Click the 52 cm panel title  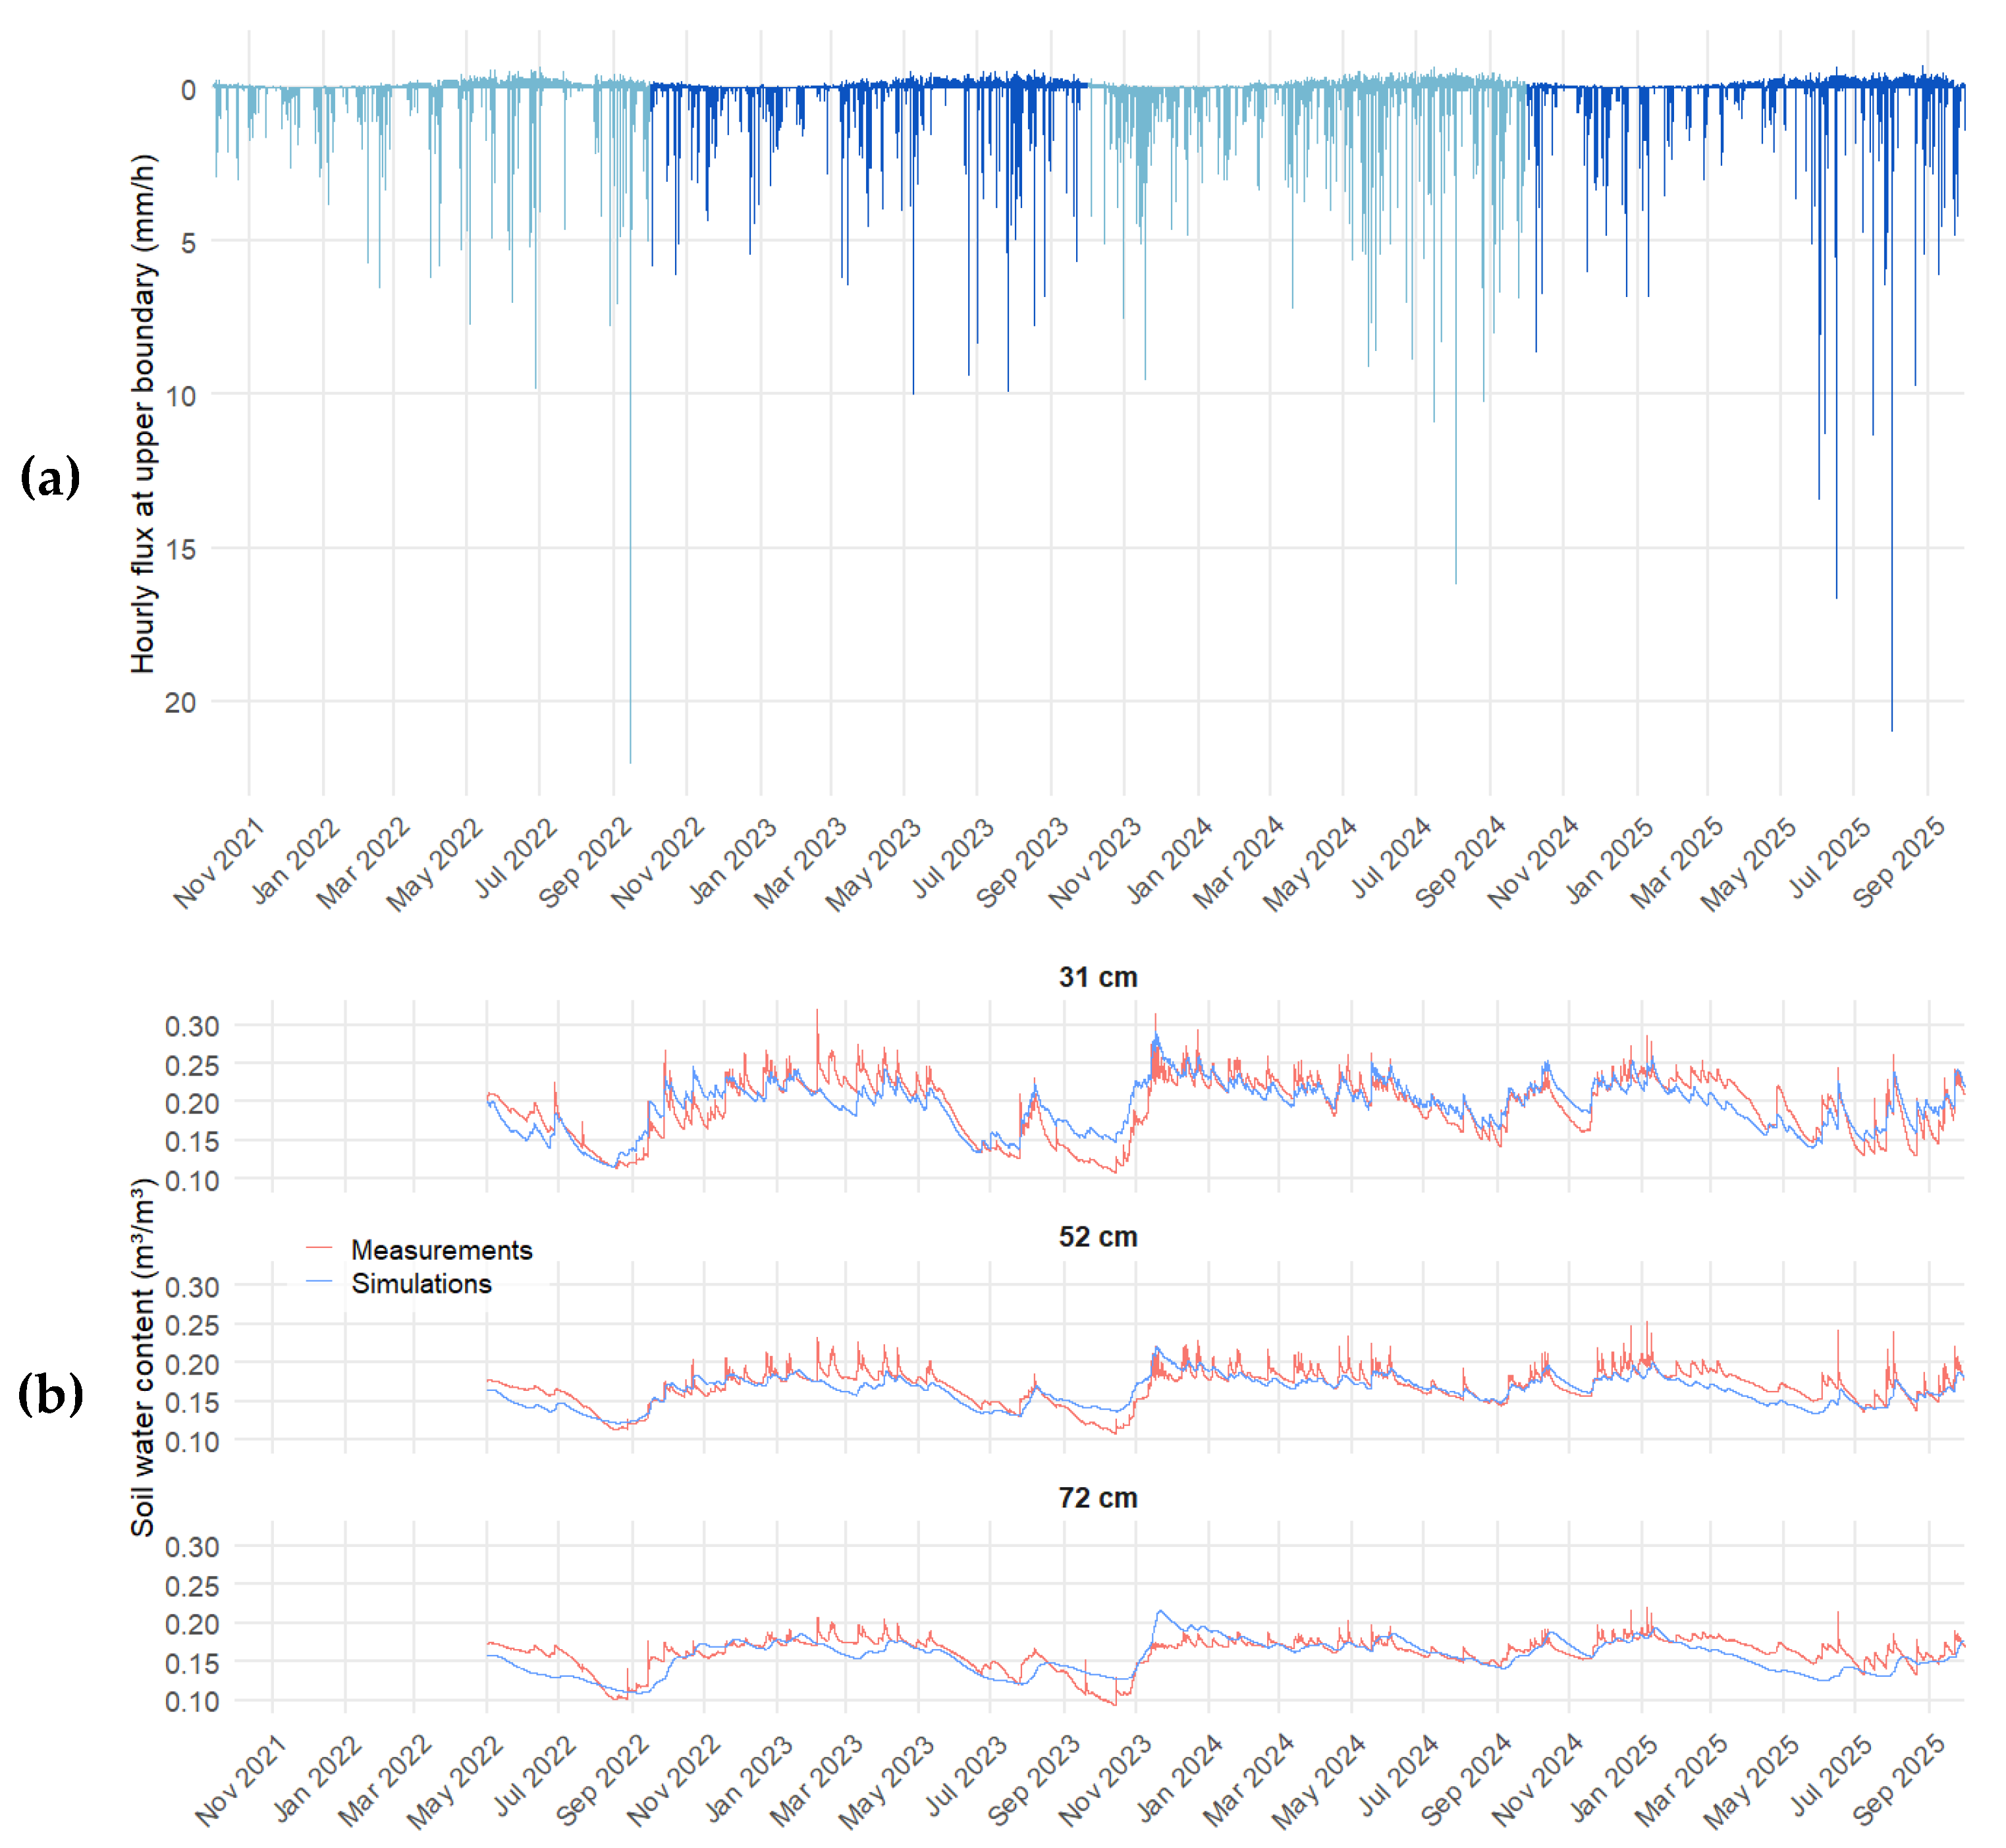pyautogui.click(x=1097, y=1236)
